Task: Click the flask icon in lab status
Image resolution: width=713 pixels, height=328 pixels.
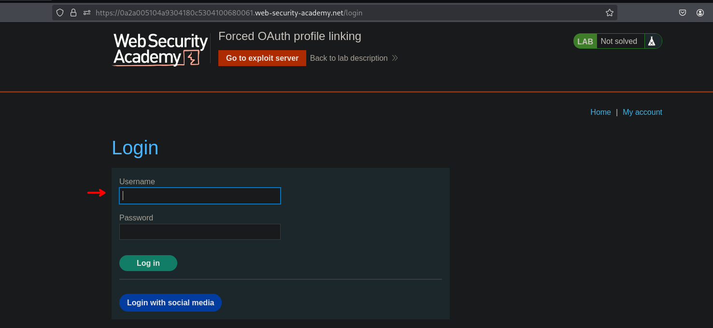Action: tap(652, 41)
